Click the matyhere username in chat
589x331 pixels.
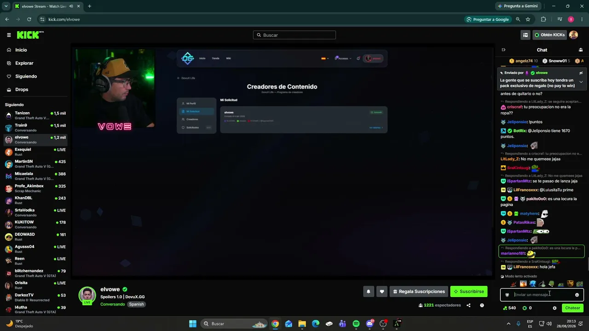click(x=529, y=214)
